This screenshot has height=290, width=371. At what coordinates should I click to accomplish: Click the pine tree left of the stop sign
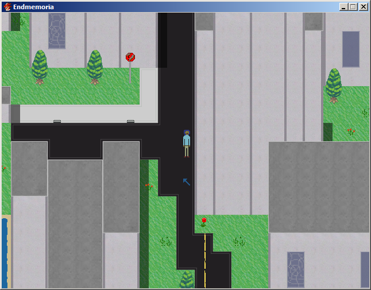click(x=95, y=67)
